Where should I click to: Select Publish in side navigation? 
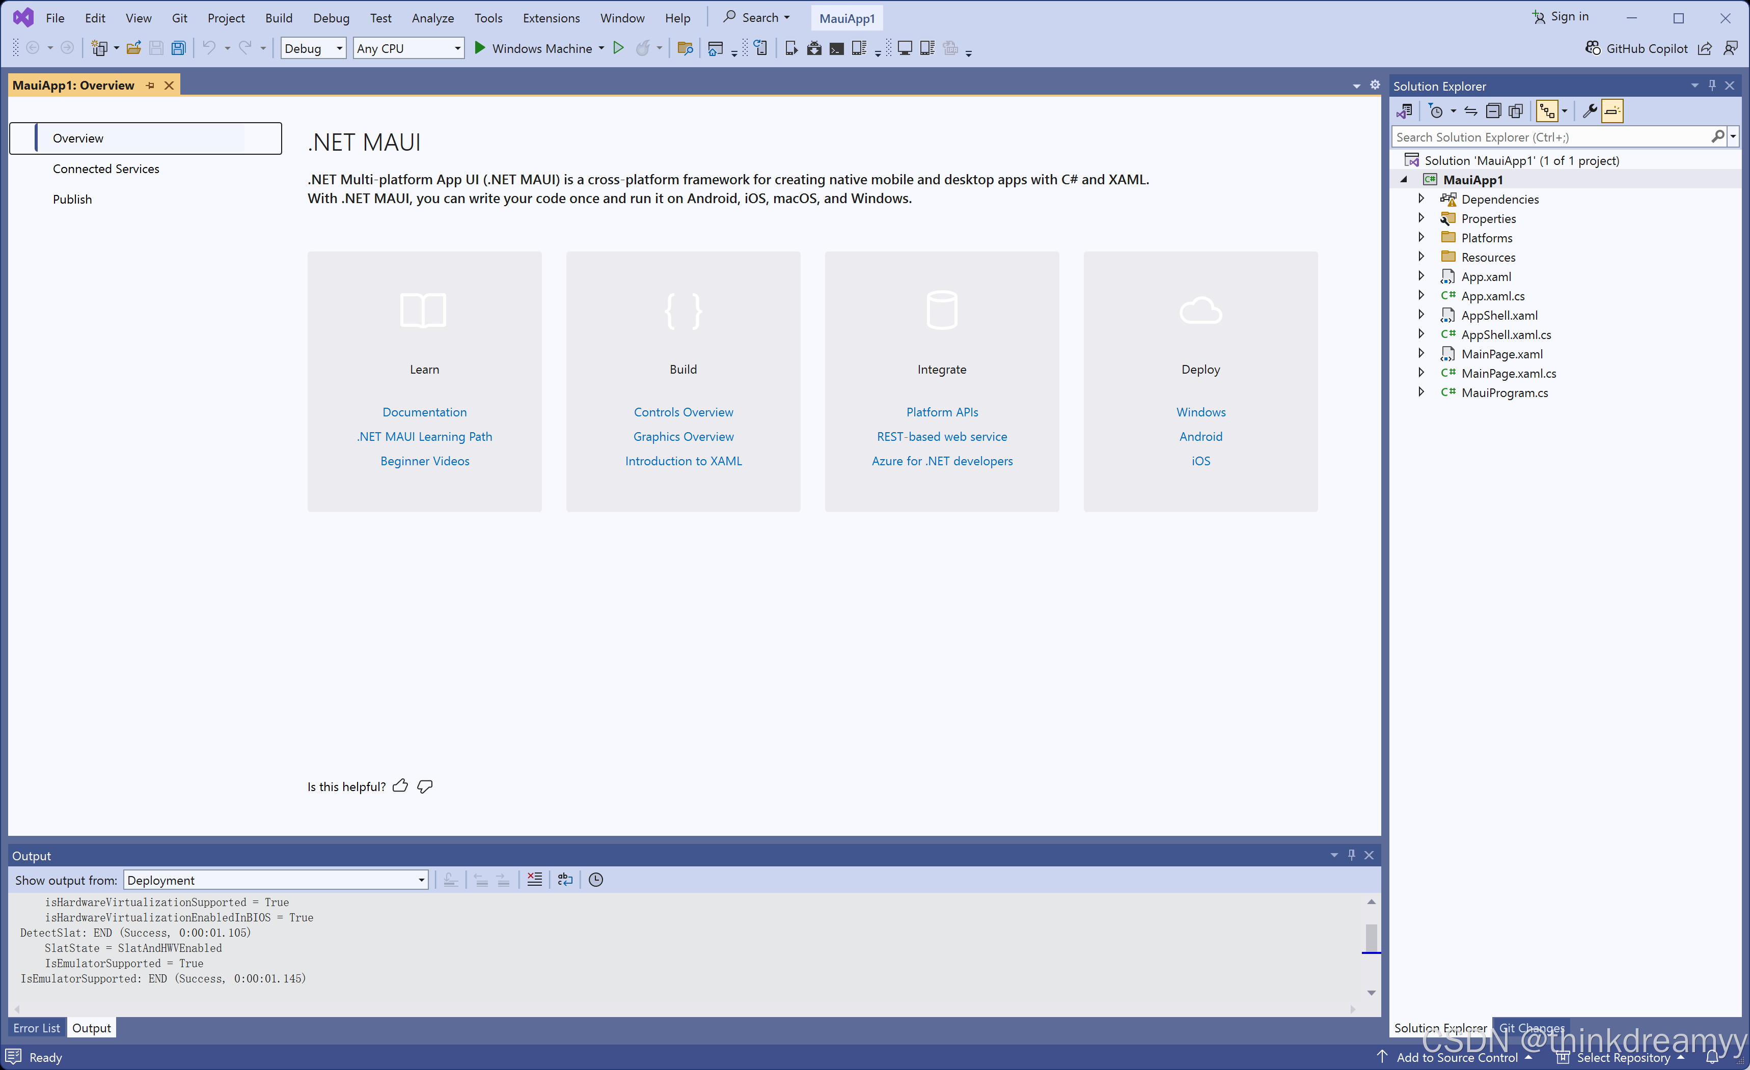[72, 199]
